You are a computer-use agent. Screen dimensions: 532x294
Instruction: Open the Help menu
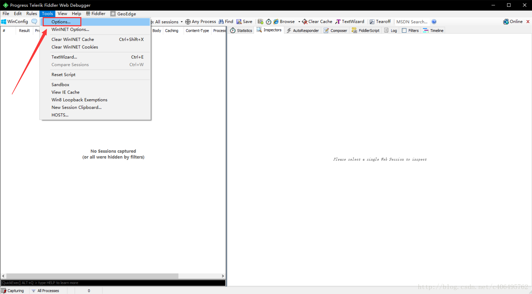click(x=76, y=14)
